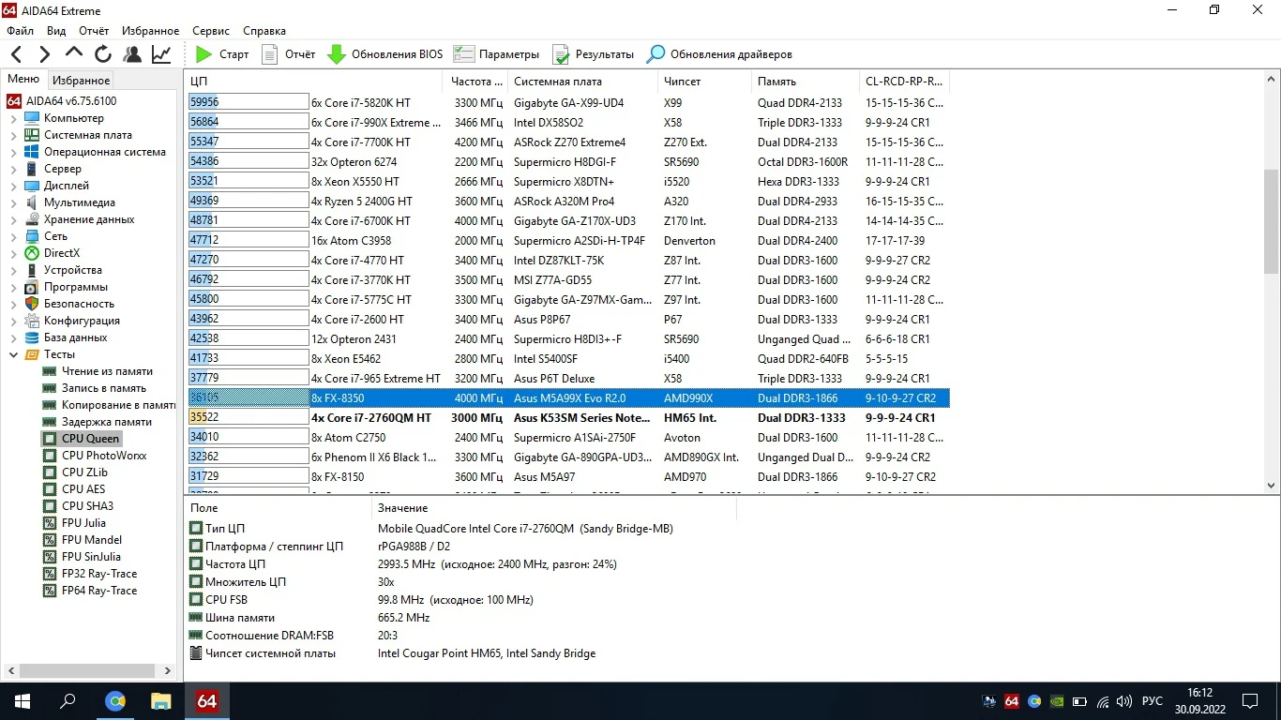The width and height of the screenshot is (1281, 720).
Task: Select the Запись в память test
Action: click(x=104, y=388)
